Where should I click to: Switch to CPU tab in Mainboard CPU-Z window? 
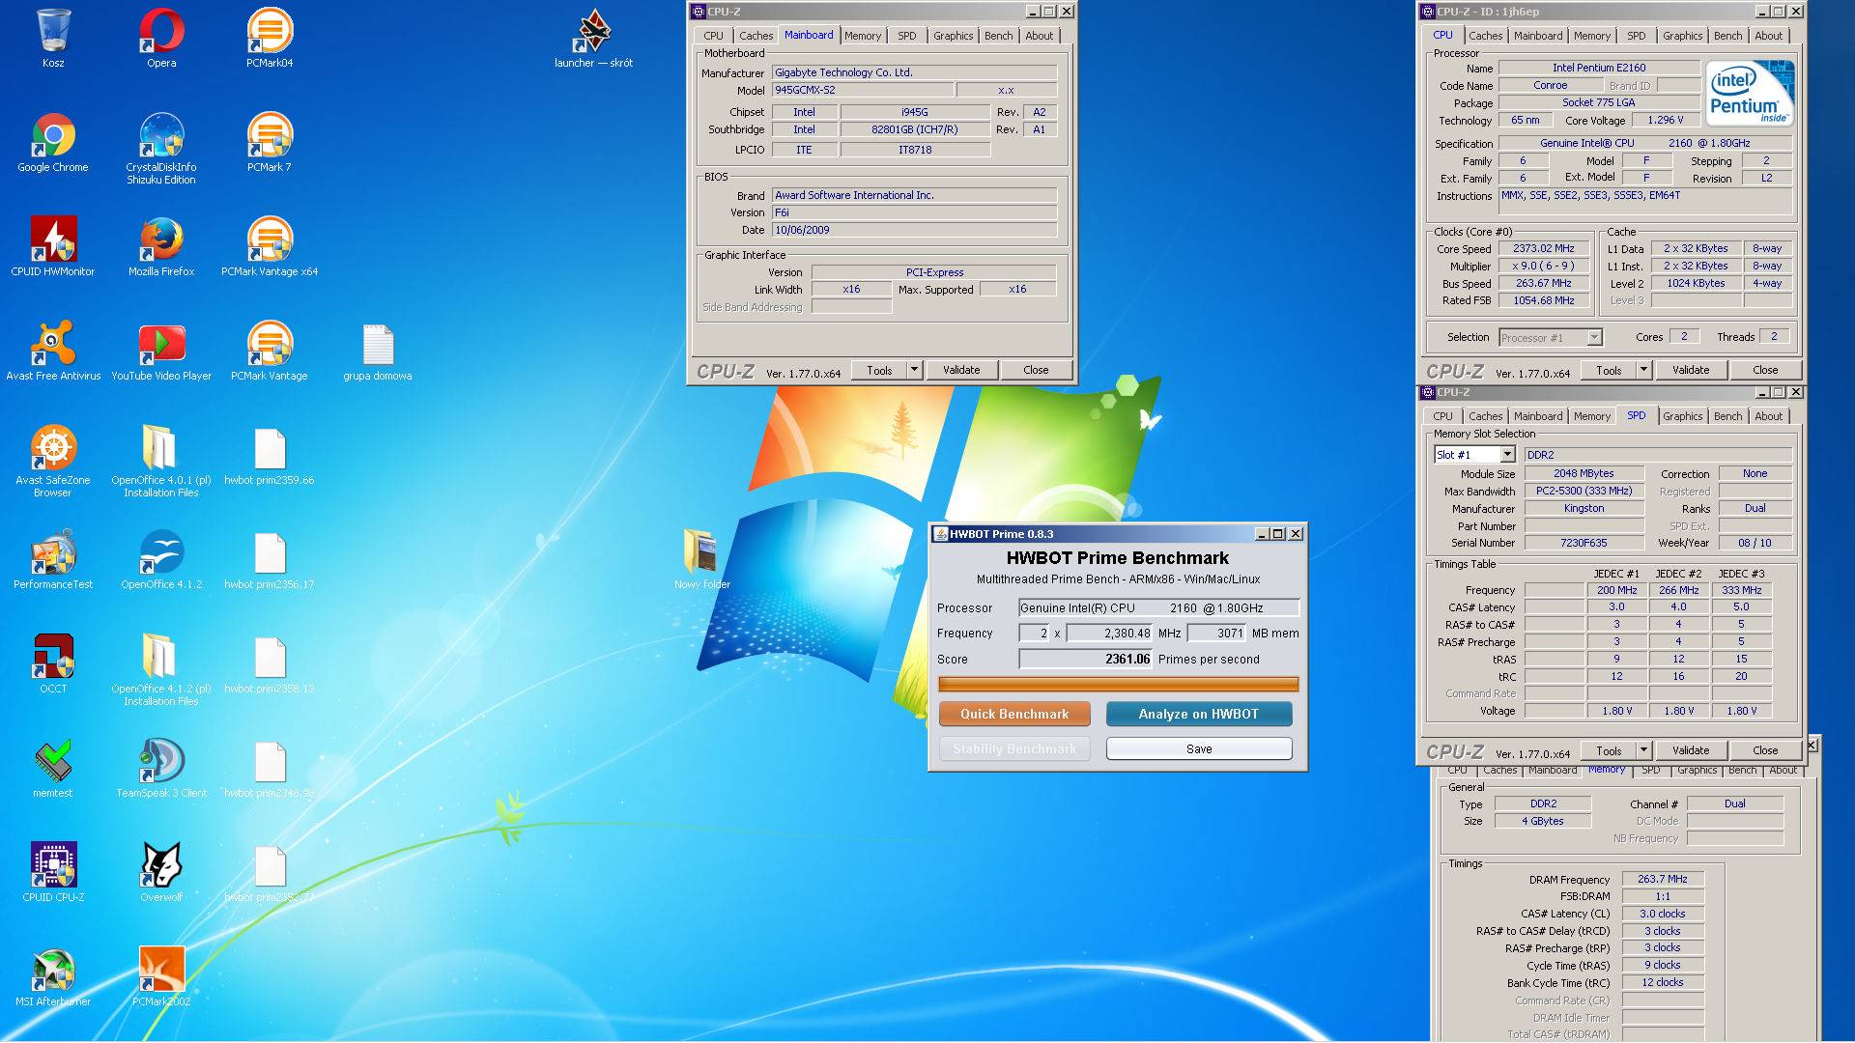(x=713, y=36)
